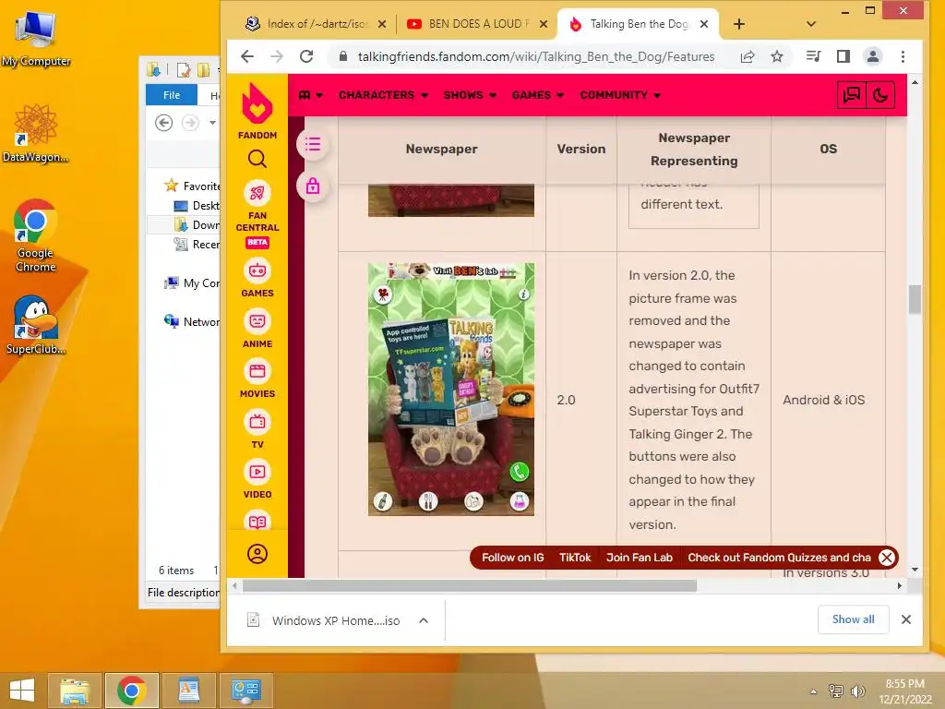Click the Follow on IG link

[512, 558]
